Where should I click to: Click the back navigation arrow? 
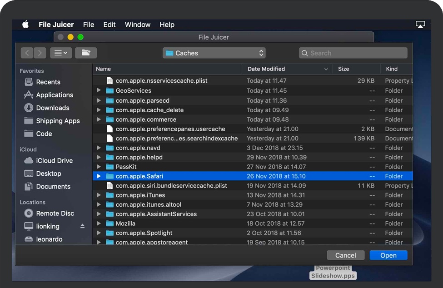(x=27, y=53)
